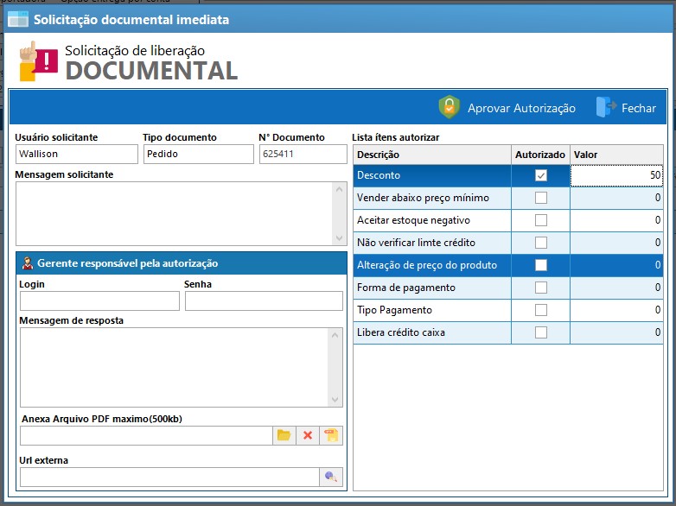
Task: Click the green shield approve icon
Action: tap(449, 108)
